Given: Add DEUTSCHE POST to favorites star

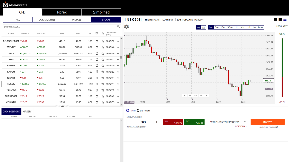Looking at the screenshot, I should (x=103, y=41).
